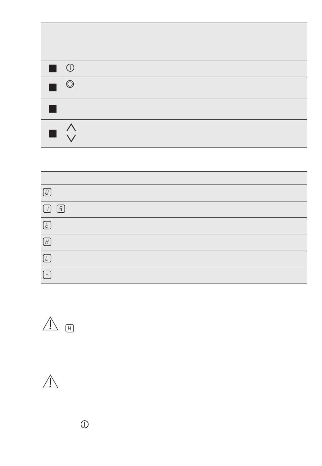This screenshot has height=466, width=322.
Task: Click the dash display indicator icon
Action: tap(47, 275)
